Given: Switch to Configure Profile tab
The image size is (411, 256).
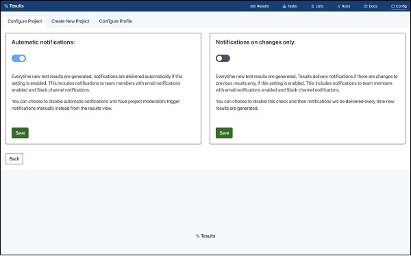Looking at the screenshot, I should [x=115, y=21].
